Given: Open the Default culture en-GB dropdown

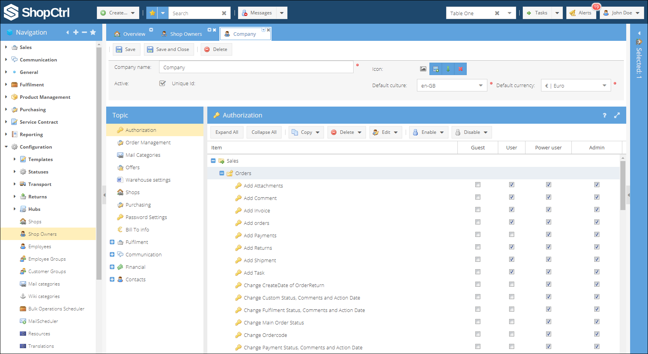Looking at the screenshot, I should [452, 86].
